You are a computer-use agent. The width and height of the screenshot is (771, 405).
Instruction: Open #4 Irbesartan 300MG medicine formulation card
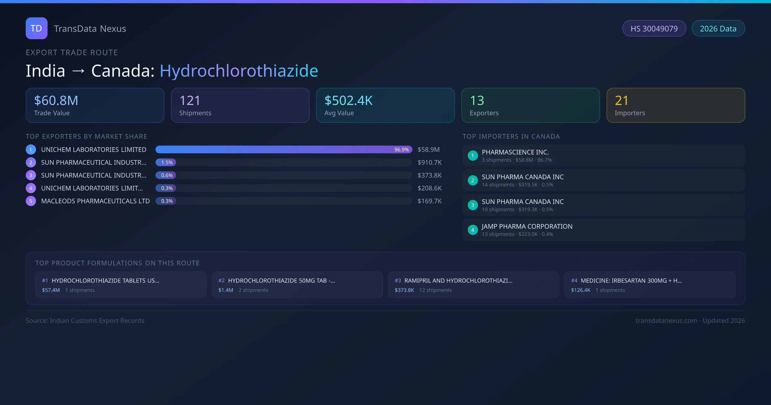click(x=650, y=285)
